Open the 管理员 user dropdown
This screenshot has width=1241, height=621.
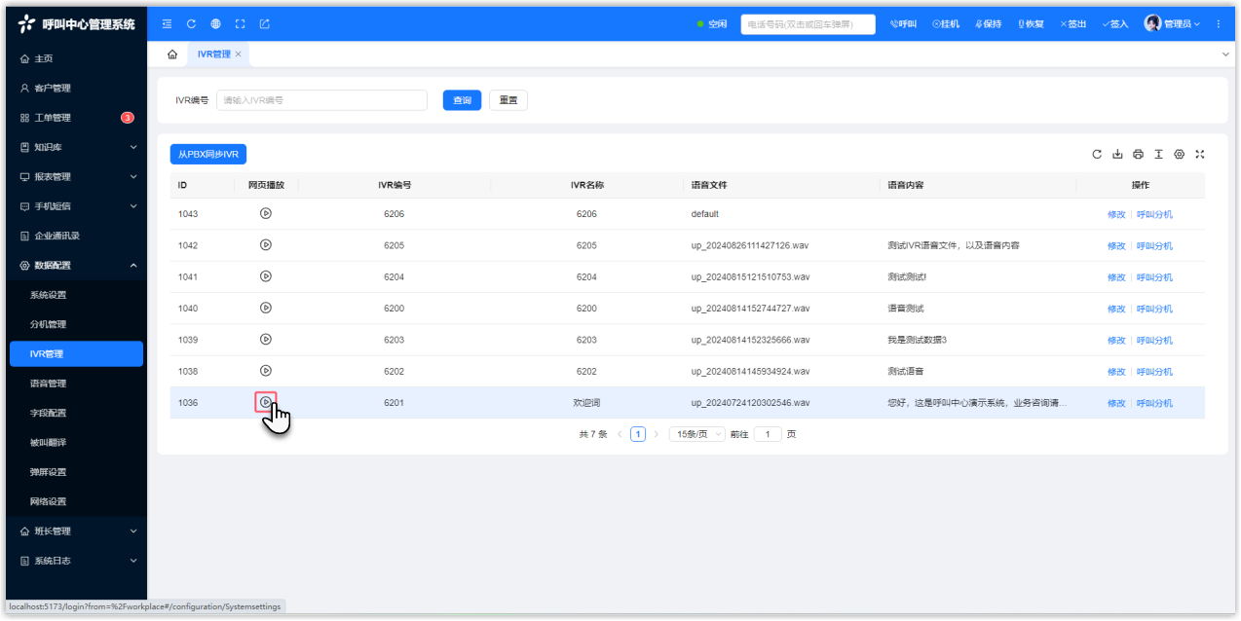(x=1172, y=24)
